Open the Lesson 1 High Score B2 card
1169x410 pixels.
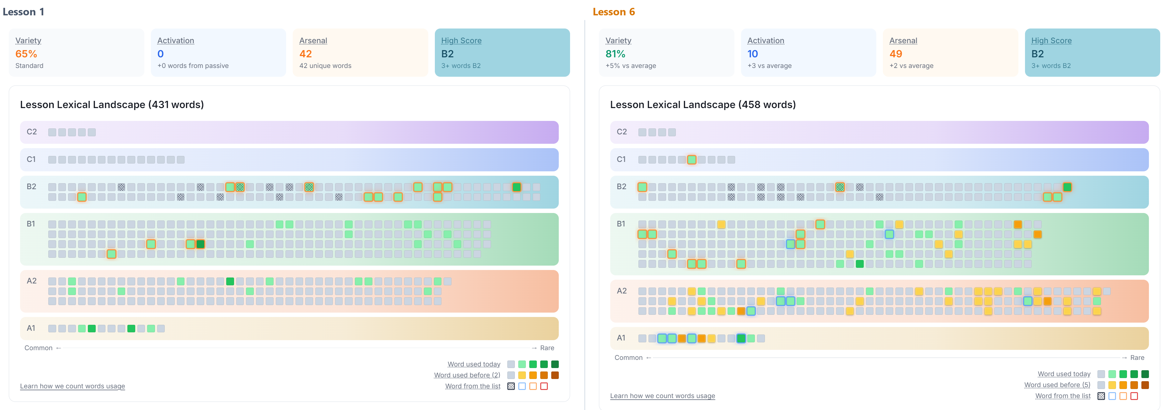pos(502,53)
